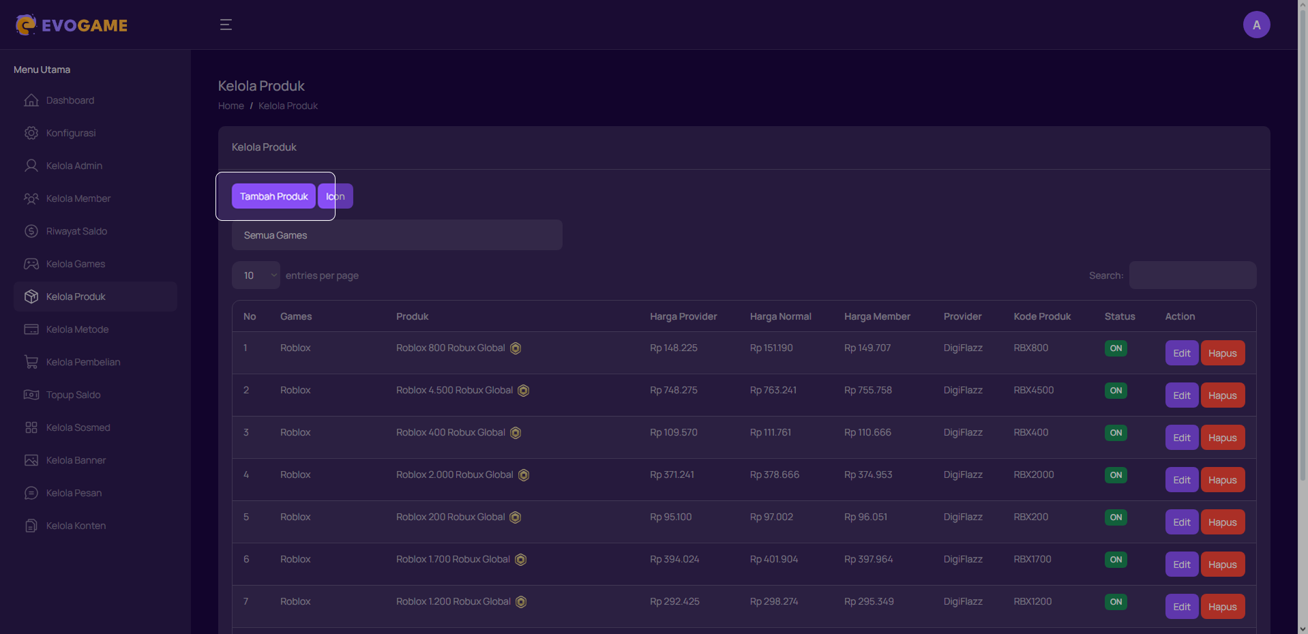Click the Kelola Pembelian cart icon

point(31,362)
